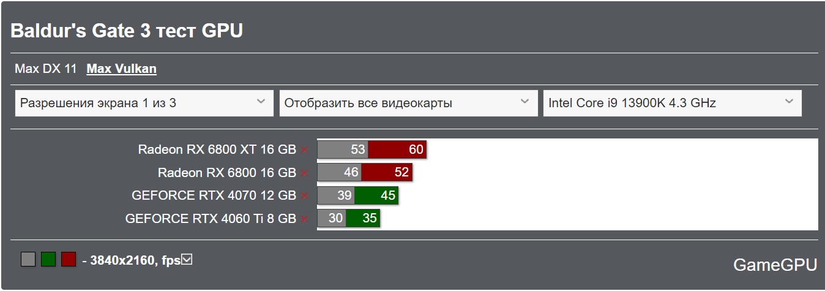
Task: Click the green 45 fps bar for RTX 4070
Action: [x=376, y=196]
